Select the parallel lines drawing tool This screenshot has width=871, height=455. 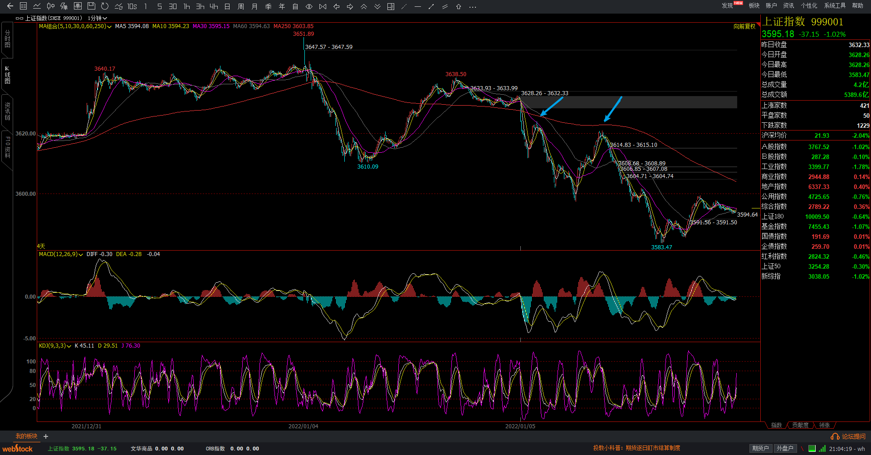pos(445,6)
